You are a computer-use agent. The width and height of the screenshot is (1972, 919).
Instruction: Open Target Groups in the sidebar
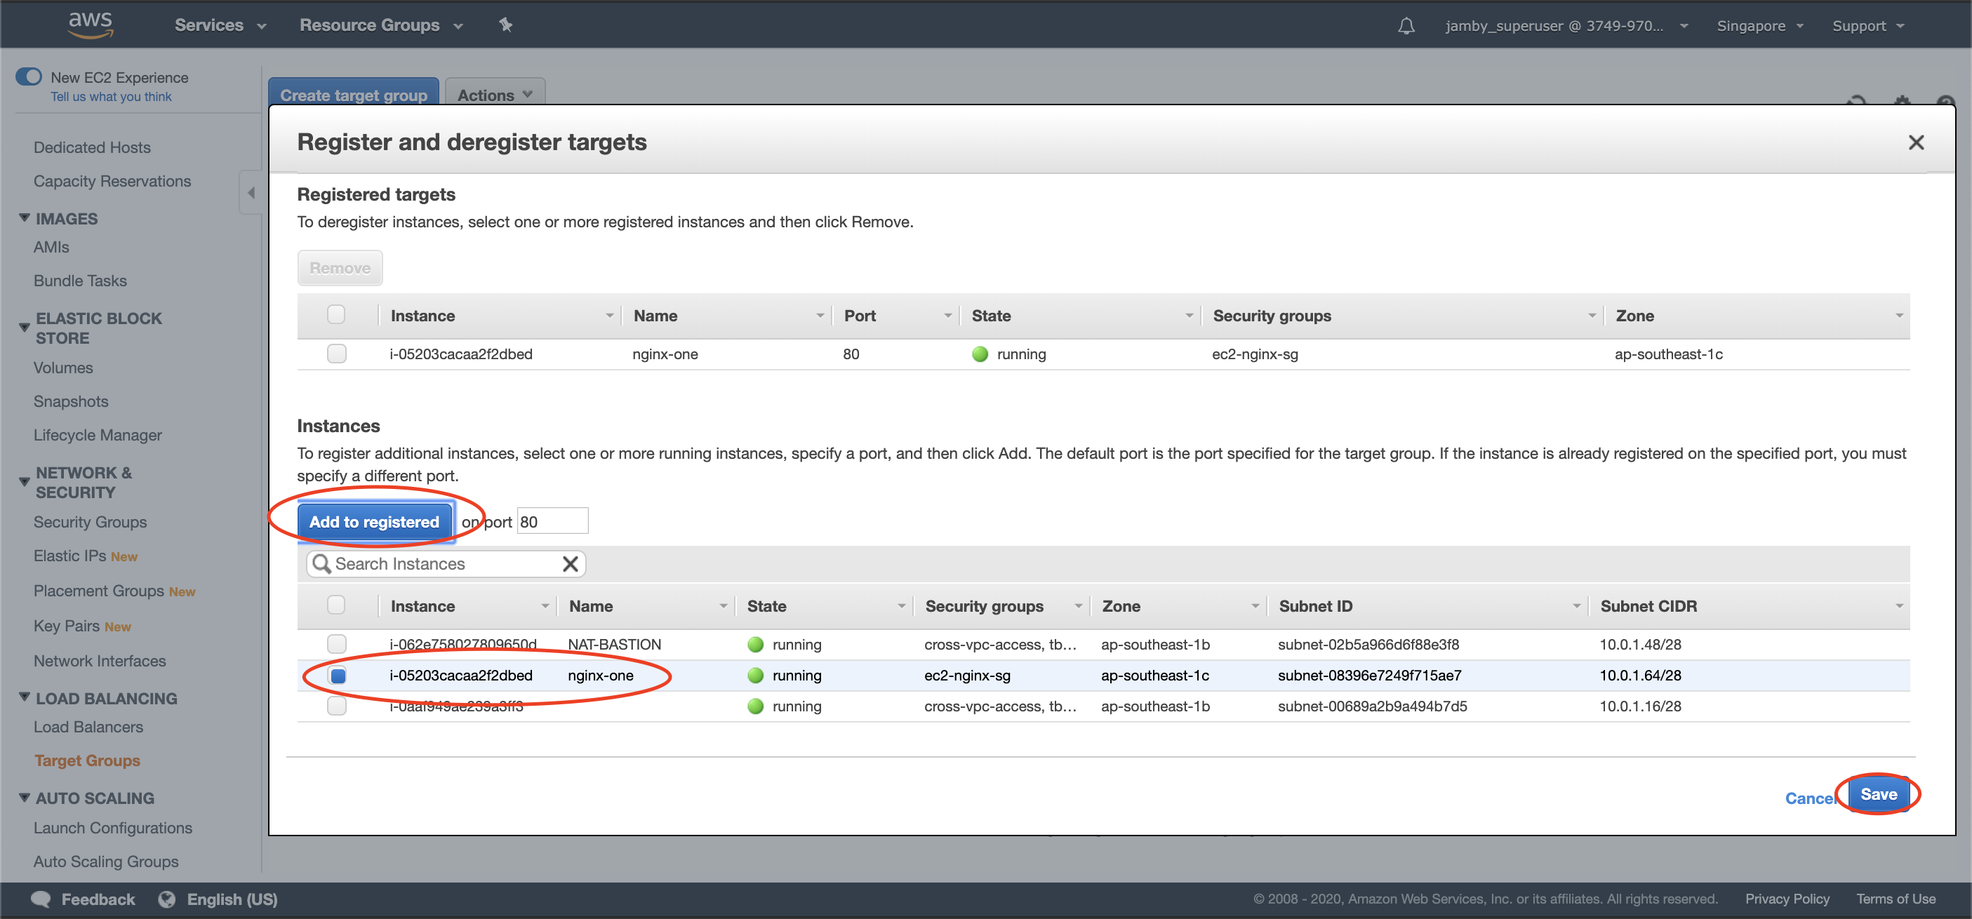pos(86,760)
